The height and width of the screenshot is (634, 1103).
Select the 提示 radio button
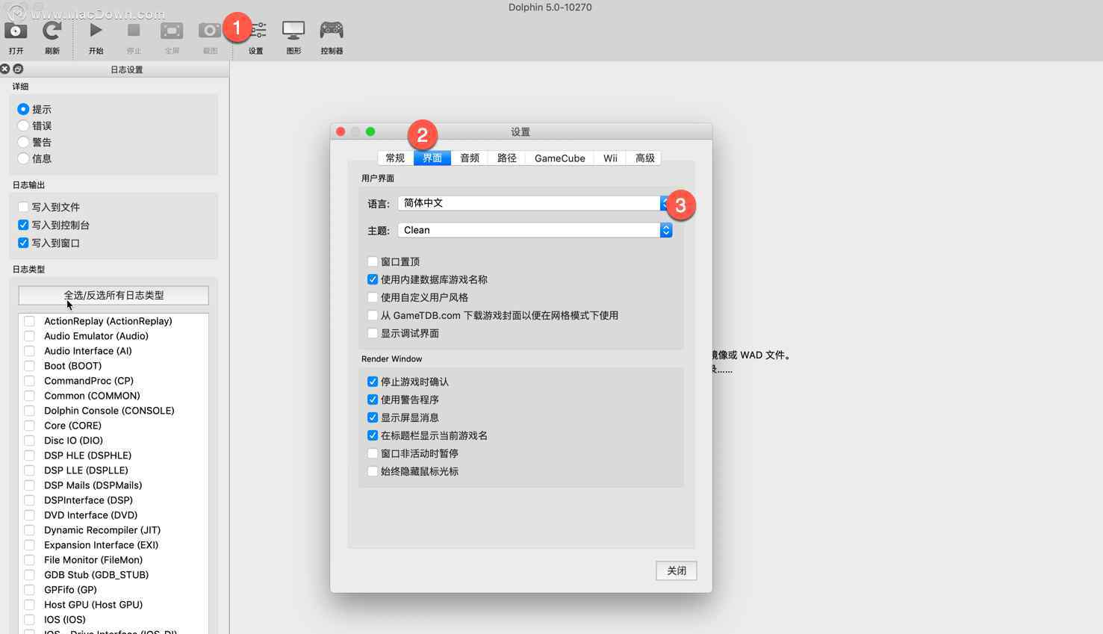[x=23, y=109]
